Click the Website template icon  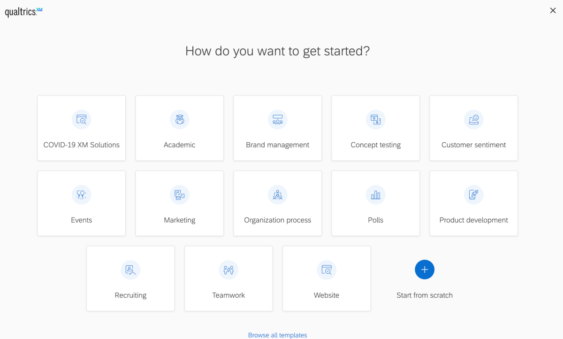327,270
